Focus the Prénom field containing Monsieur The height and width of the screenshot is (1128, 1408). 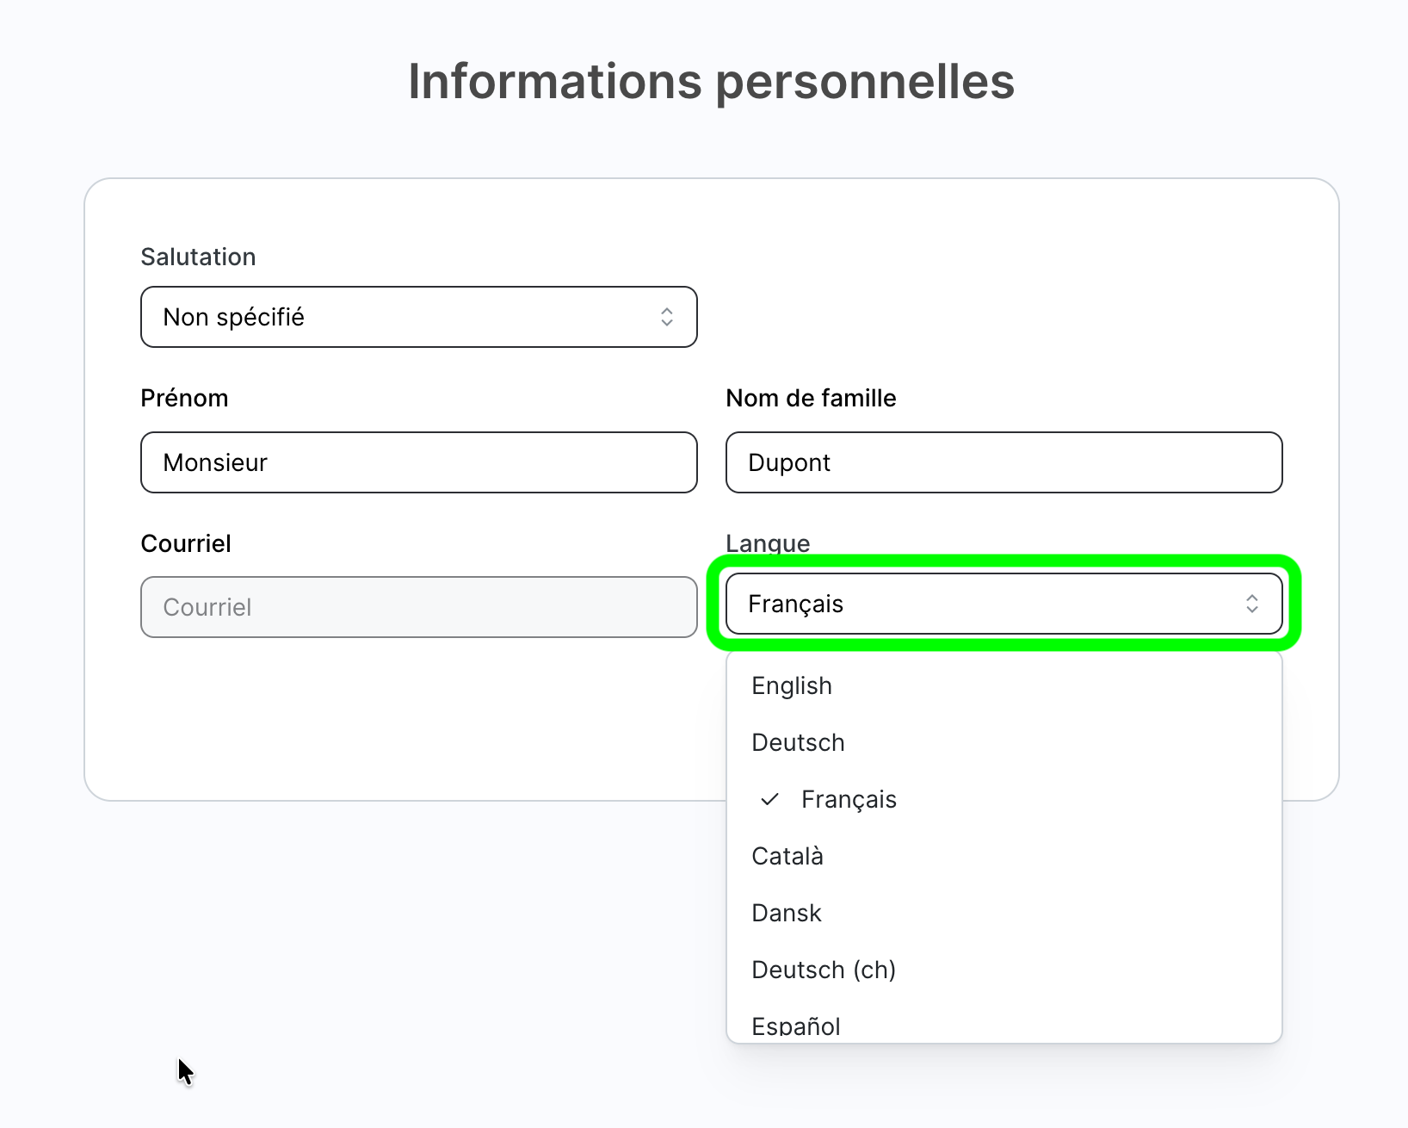(x=418, y=462)
